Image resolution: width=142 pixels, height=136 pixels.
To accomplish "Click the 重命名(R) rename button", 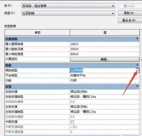I will 130,20.
